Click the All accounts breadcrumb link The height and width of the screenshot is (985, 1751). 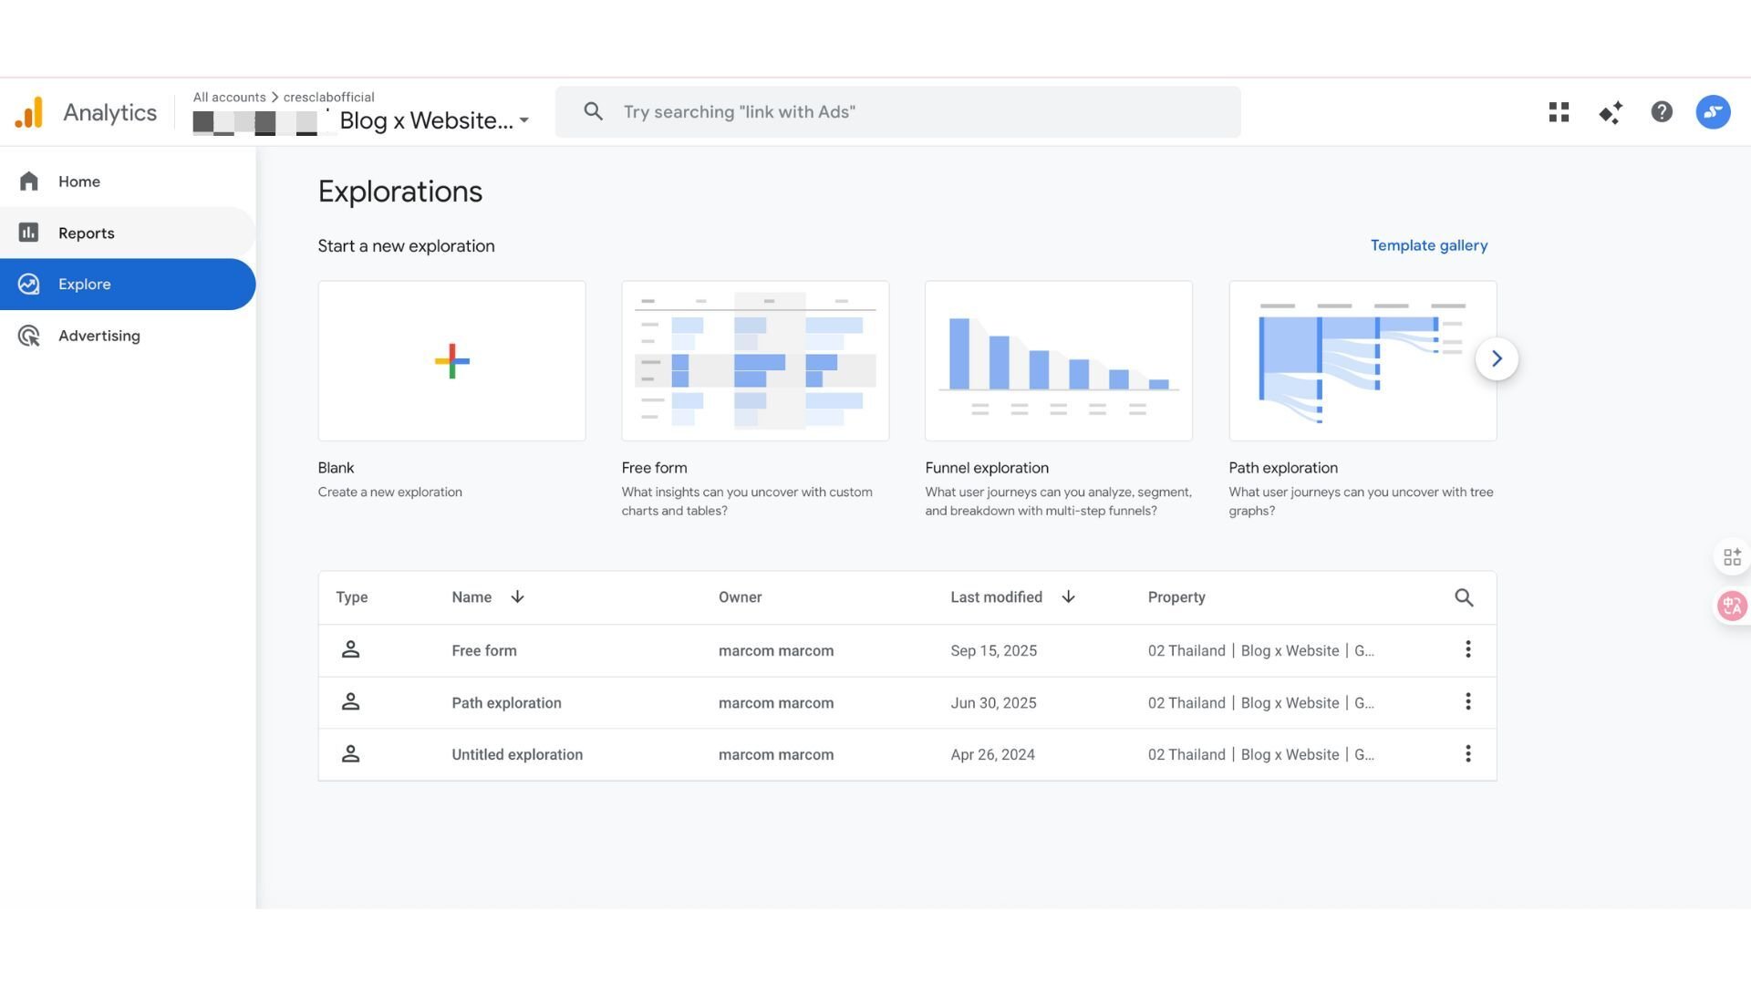point(229,97)
